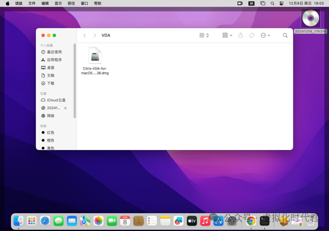The width and height of the screenshot is (329, 231).
Task: Open App Store from the Dock
Action: (218, 221)
